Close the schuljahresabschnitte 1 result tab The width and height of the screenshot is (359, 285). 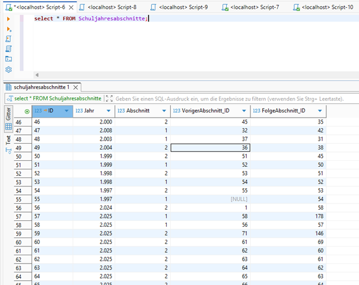tap(75, 87)
